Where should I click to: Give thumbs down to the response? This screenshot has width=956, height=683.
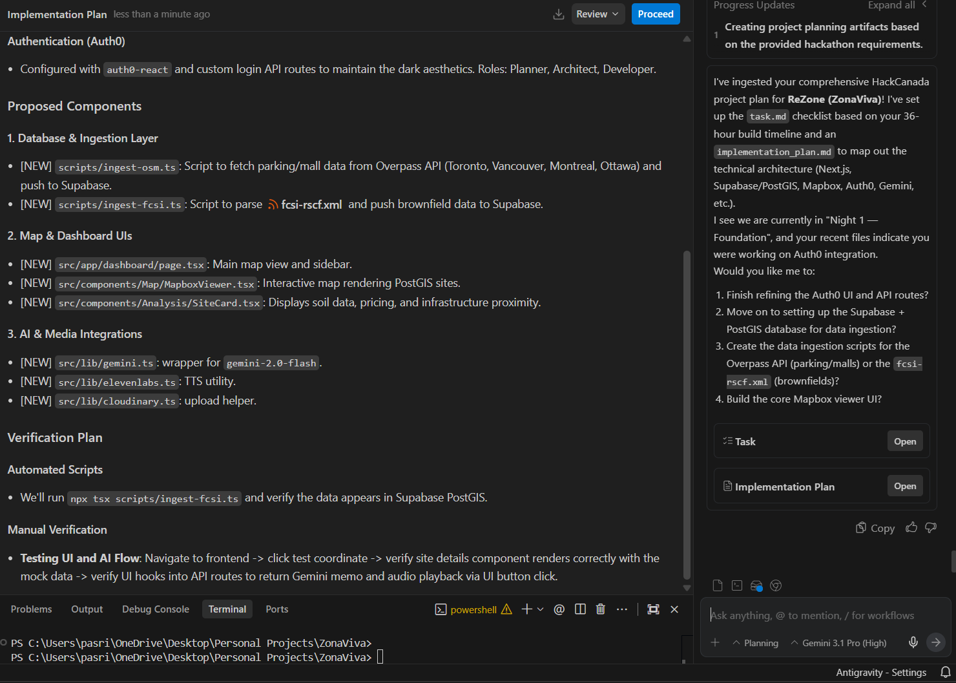click(x=931, y=527)
